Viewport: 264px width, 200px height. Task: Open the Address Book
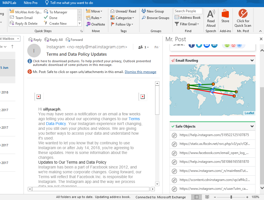point(187,18)
